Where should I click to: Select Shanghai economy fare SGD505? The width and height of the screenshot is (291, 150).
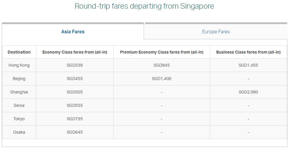75,92
